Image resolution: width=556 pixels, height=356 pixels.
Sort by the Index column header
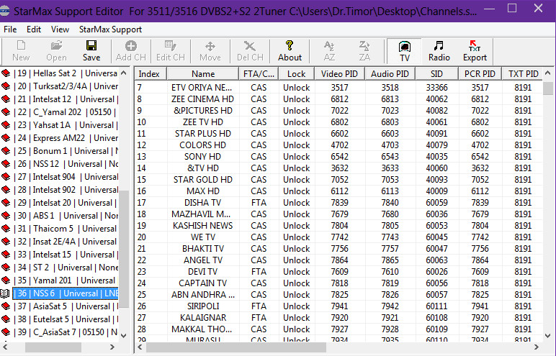(x=151, y=73)
